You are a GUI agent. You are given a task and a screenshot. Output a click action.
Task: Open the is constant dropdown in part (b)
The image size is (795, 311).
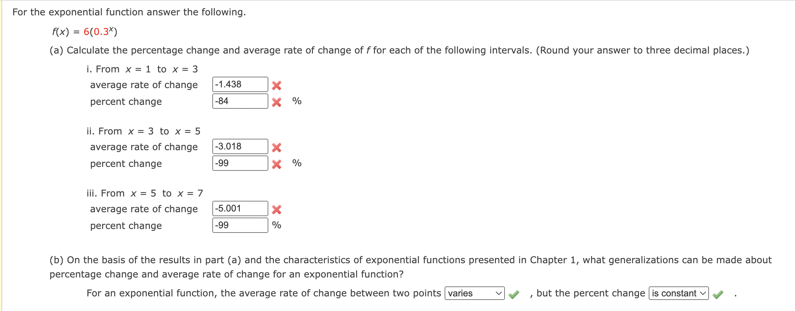tap(677, 294)
